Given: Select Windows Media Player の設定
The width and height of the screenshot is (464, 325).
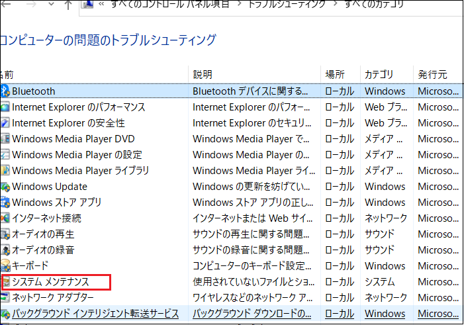Looking at the screenshot, I should [77, 155].
